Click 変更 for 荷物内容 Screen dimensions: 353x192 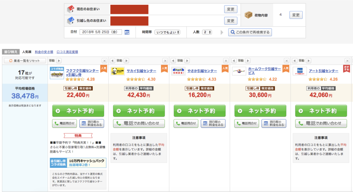(x=296, y=15)
